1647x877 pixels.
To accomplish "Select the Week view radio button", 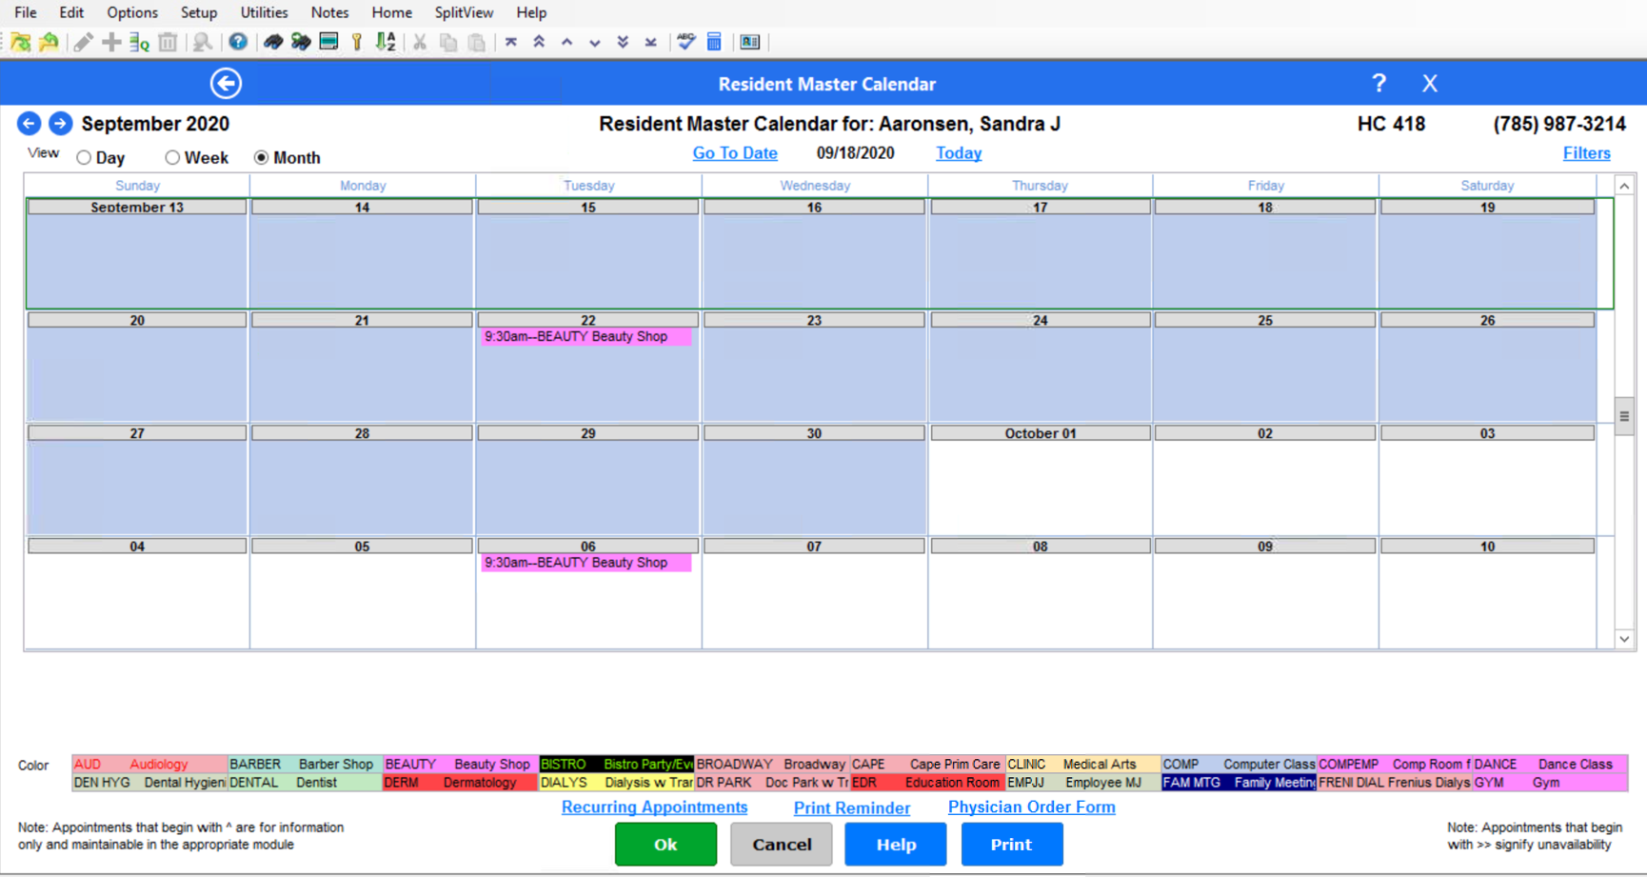I will (172, 157).
